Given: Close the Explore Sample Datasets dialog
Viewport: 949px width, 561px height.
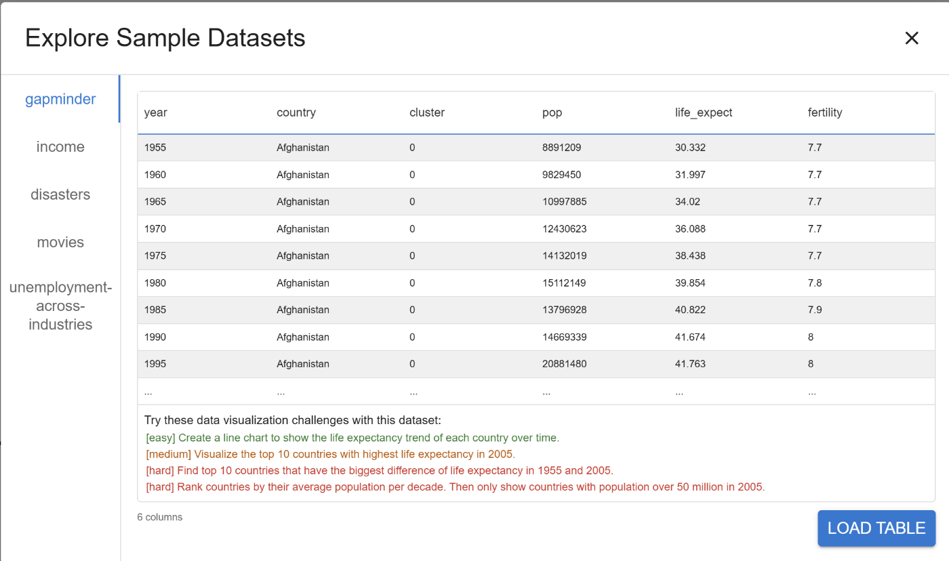Looking at the screenshot, I should point(912,38).
